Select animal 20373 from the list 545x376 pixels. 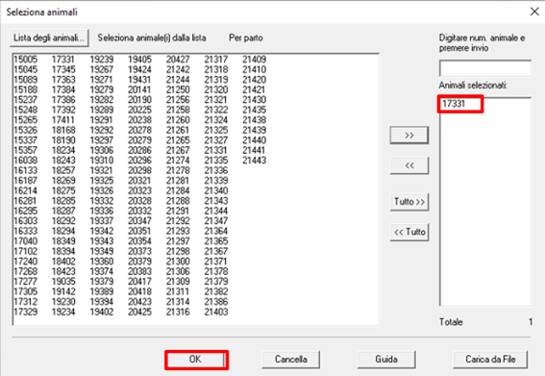(139, 251)
